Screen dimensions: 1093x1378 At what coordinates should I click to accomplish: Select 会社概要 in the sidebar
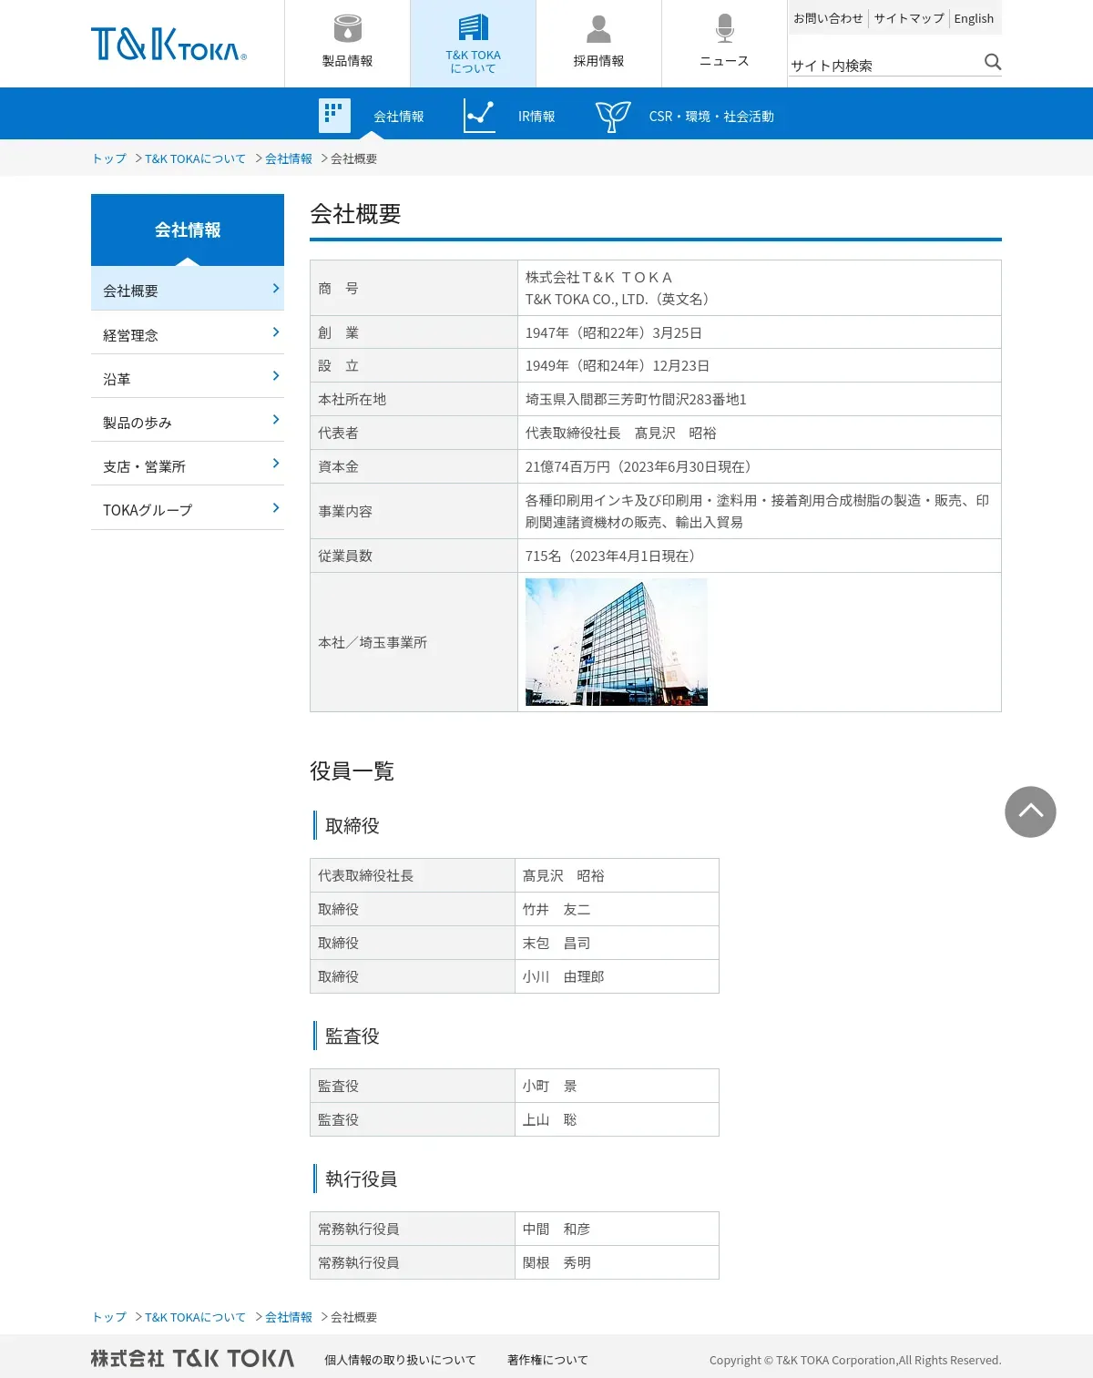click(188, 290)
